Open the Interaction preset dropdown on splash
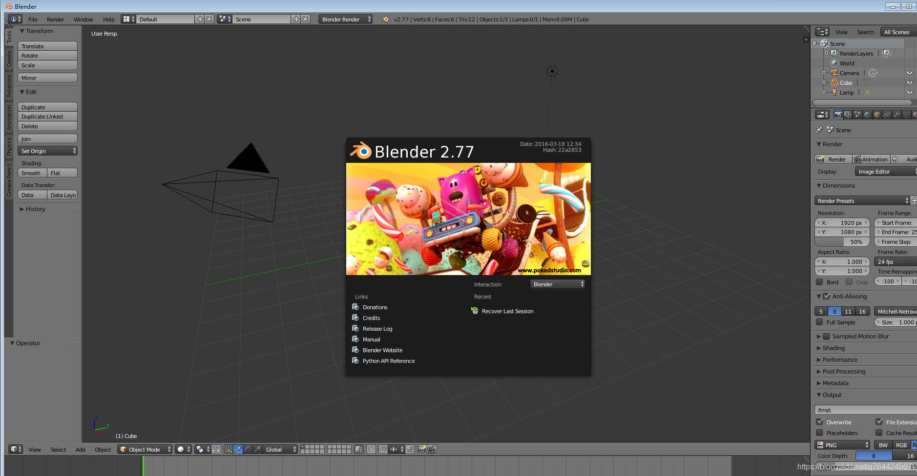This screenshot has height=476, width=917. 557,284
